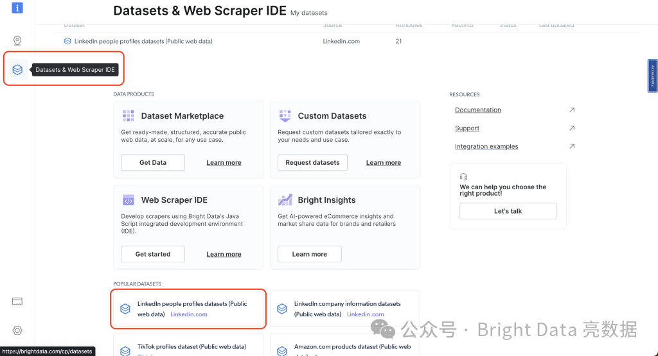Open Learn more for Custom Datasets
The width and height of the screenshot is (658, 356).
384,162
